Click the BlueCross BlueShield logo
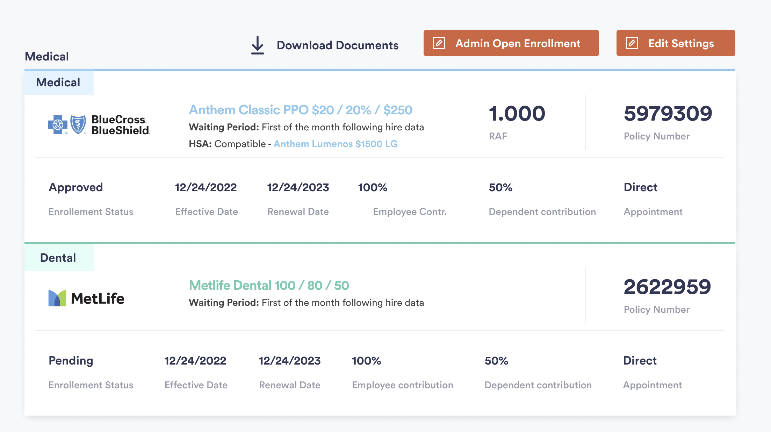 (x=99, y=124)
